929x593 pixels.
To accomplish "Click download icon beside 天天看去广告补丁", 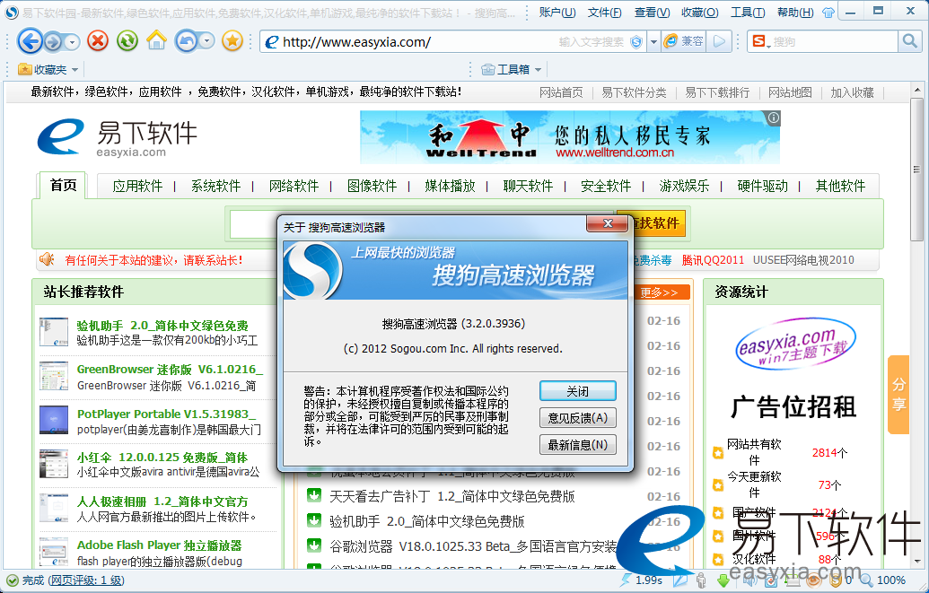I will [x=314, y=495].
